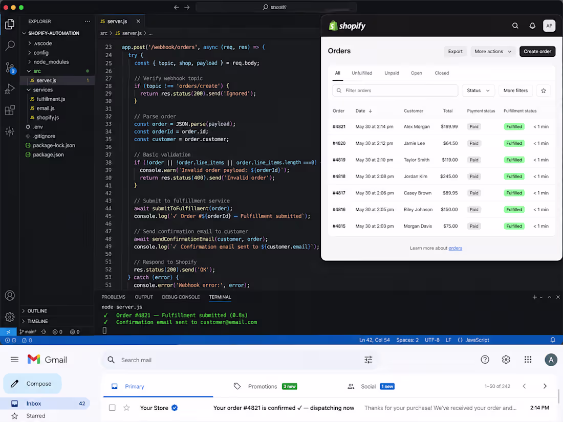The height and width of the screenshot is (422, 563).
Task: Open the Status filter dropdown
Action: point(478,91)
